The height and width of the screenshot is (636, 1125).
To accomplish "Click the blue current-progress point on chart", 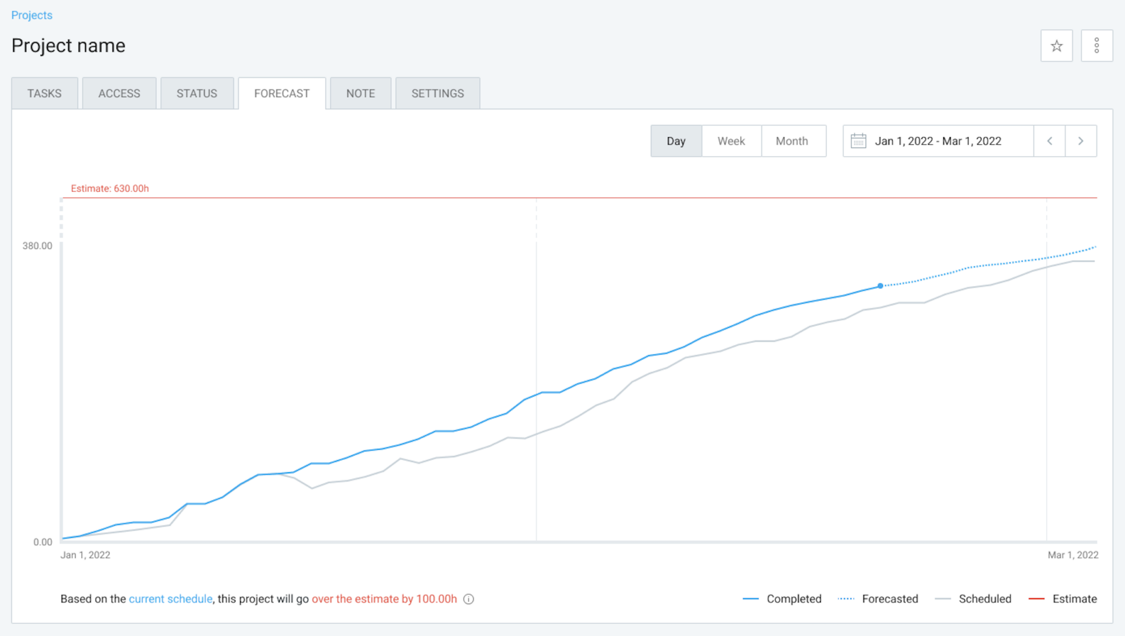I will click(x=880, y=286).
